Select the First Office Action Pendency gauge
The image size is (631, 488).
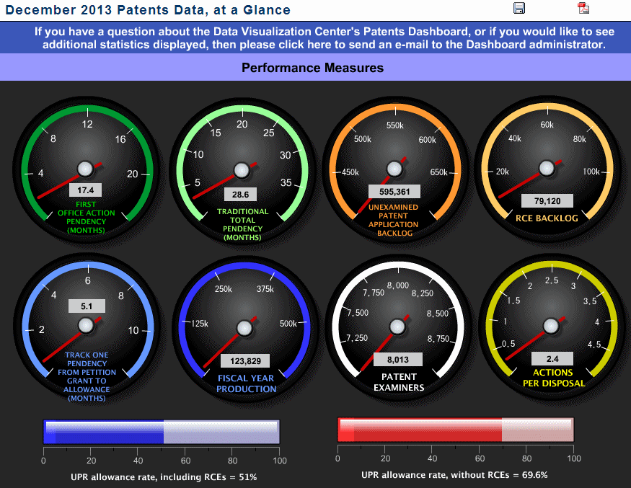click(86, 169)
